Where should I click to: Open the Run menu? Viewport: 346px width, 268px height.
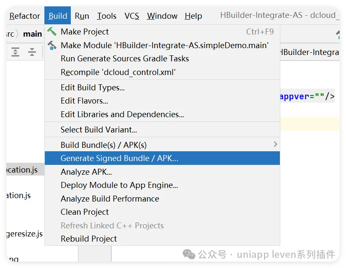82,16
